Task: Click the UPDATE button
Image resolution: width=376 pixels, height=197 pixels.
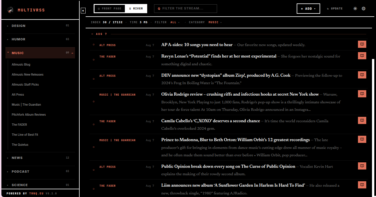Action: (335, 9)
